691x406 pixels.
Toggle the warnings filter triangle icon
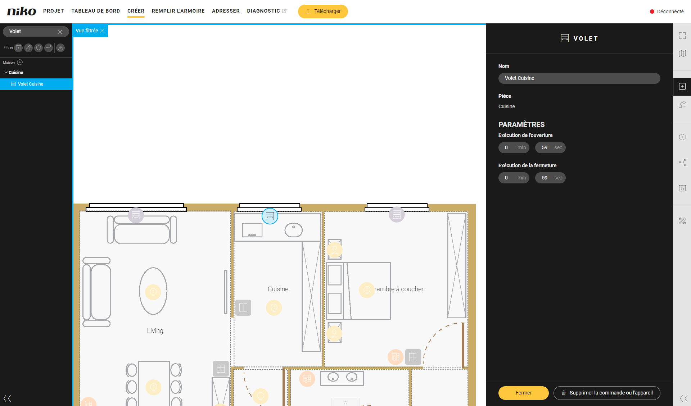coord(60,48)
